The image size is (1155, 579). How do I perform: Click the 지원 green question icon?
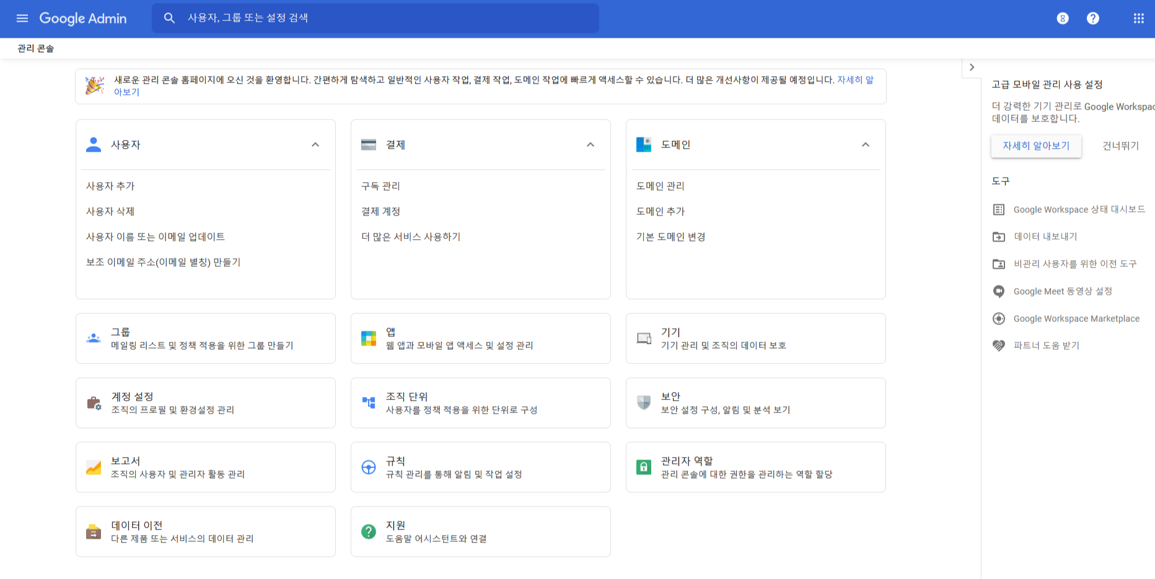369,531
